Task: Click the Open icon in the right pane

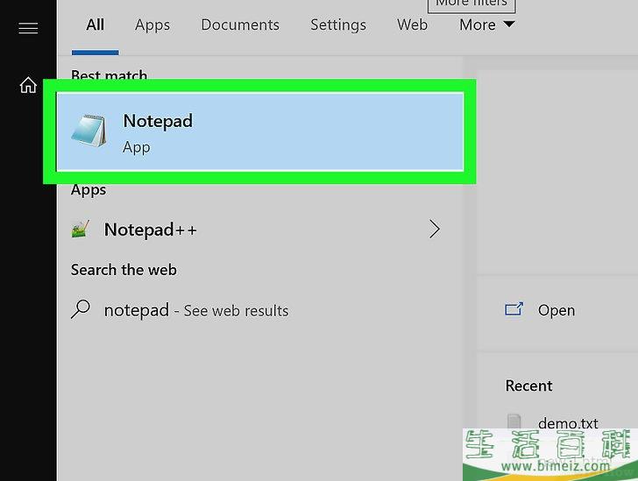Action: [x=514, y=309]
